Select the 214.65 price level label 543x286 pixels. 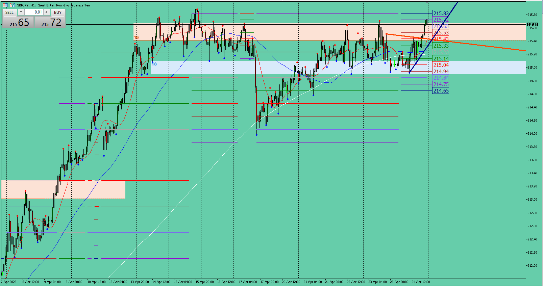[x=441, y=91]
